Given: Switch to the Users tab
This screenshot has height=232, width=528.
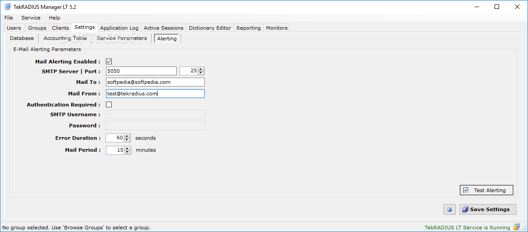Looking at the screenshot, I should (x=14, y=28).
